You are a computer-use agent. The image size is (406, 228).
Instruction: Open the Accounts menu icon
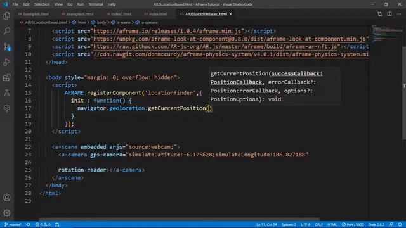pyautogui.click(x=7, y=198)
